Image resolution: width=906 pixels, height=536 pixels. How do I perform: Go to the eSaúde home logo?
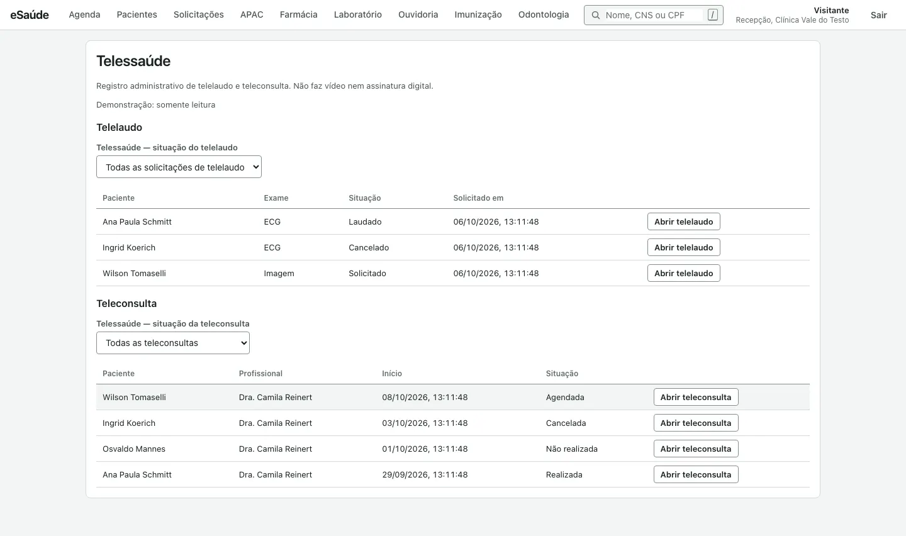(x=30, y=15)
